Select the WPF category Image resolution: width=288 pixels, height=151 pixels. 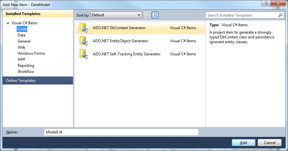tap(21, 60)
